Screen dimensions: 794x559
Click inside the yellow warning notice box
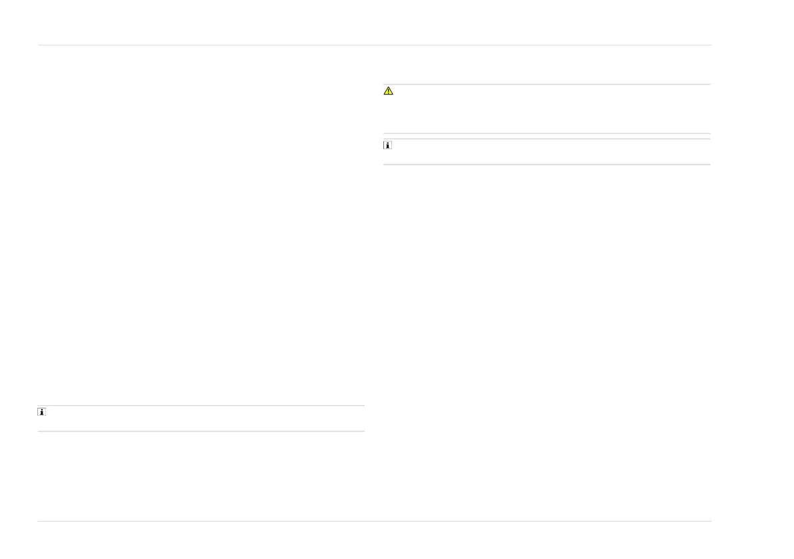(547, 109)
